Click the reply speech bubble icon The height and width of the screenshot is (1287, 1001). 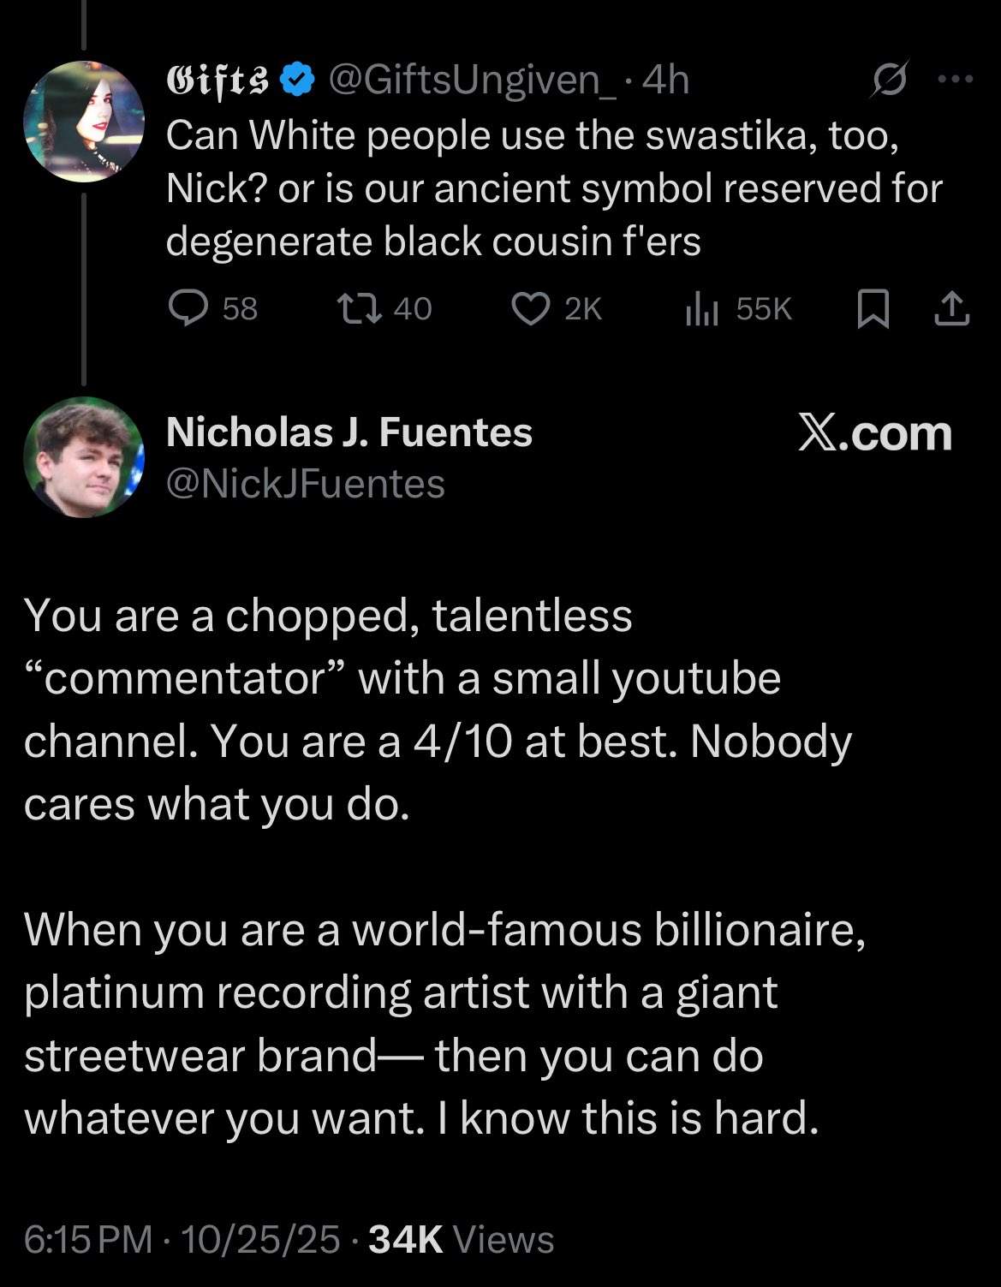188,308
